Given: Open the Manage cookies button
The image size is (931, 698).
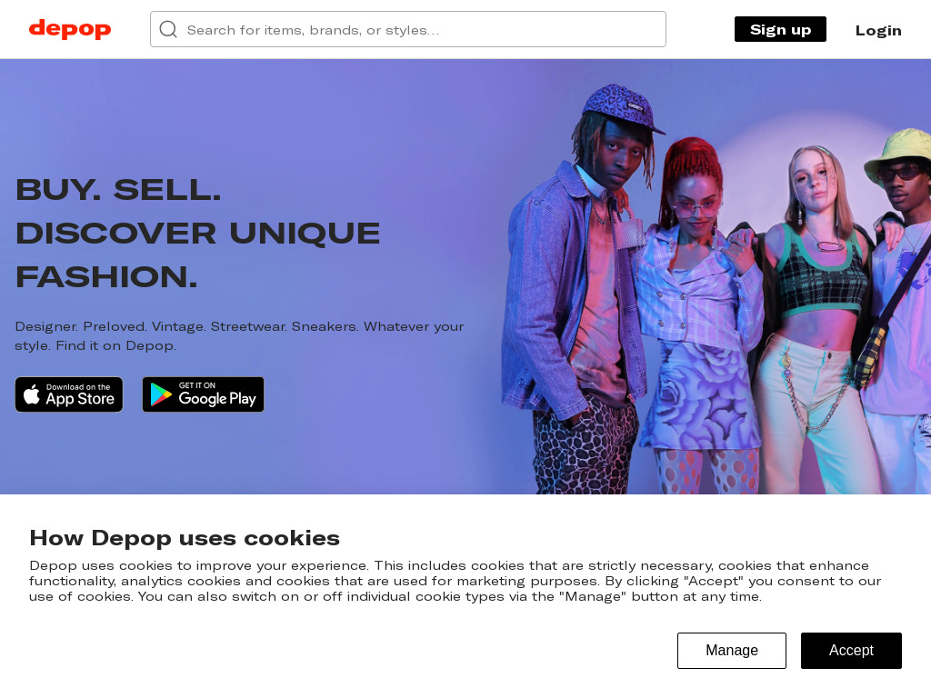Looking at the screenshot, I should click(x=732, y=651).
